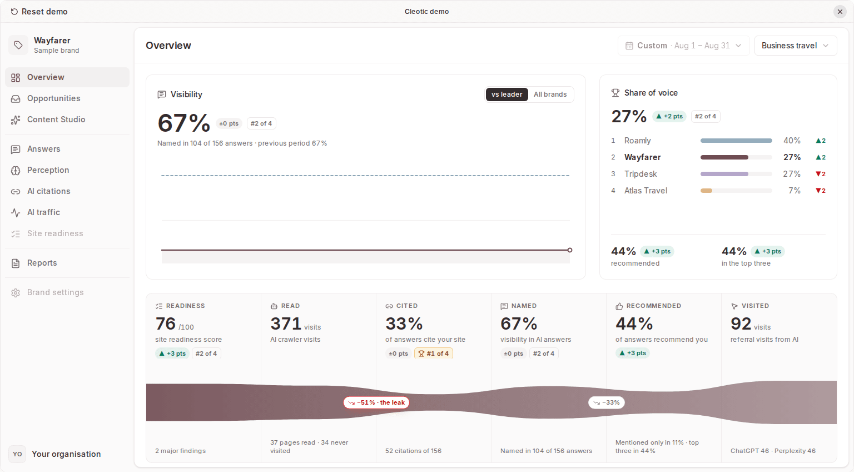The width and height of the screenshot is (854, 473).
Task: Click the Share of voice trophy icon
Action: click(x=615, y=93)
